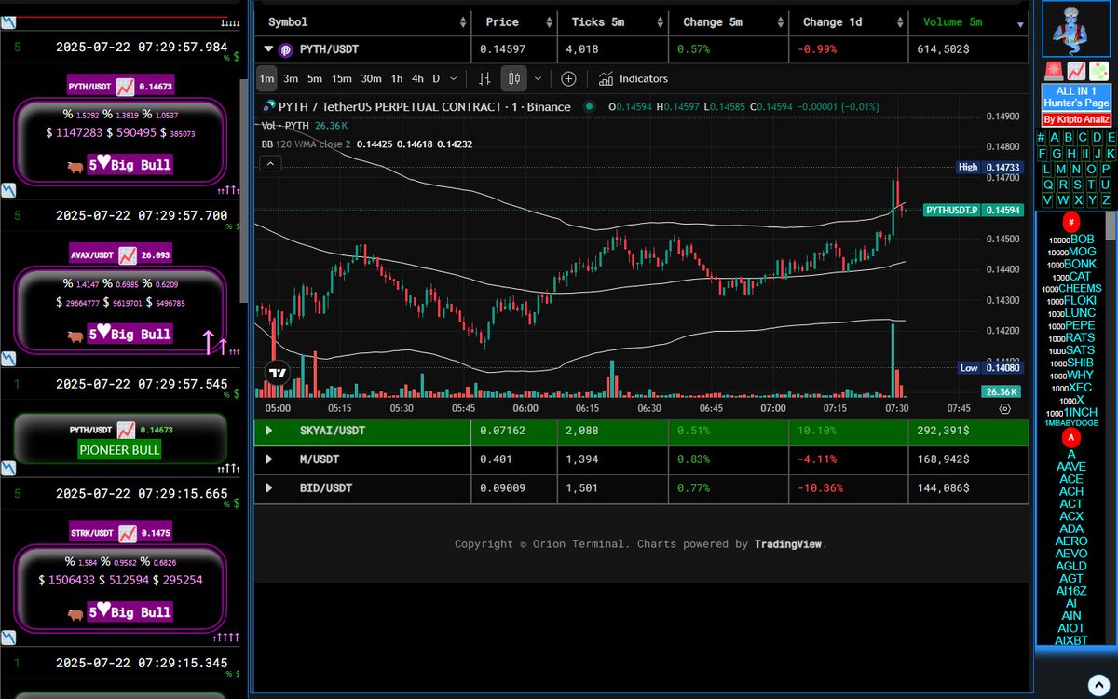
Task: Select the 5m timeframe
Action: point(315,79)
